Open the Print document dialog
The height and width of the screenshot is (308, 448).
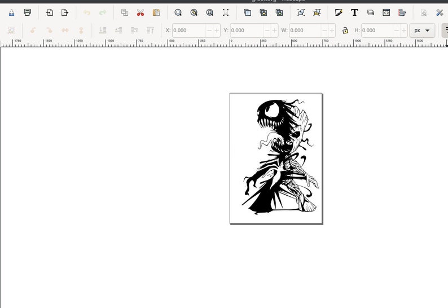point(27,12)
